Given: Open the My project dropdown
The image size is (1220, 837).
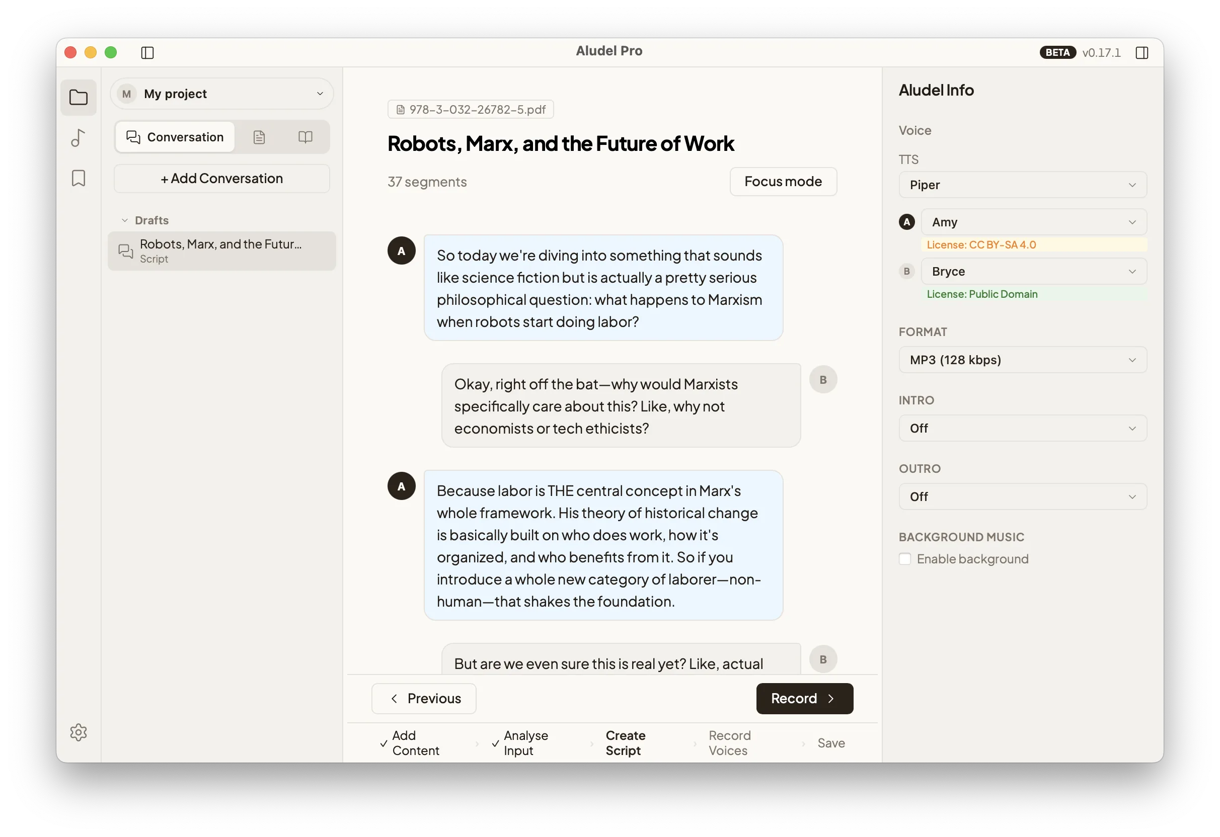Looking at the screenshot, I should pos(221,94).
